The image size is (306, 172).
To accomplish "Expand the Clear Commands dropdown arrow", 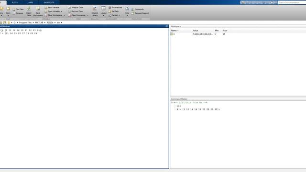I will tap(87, 15).
